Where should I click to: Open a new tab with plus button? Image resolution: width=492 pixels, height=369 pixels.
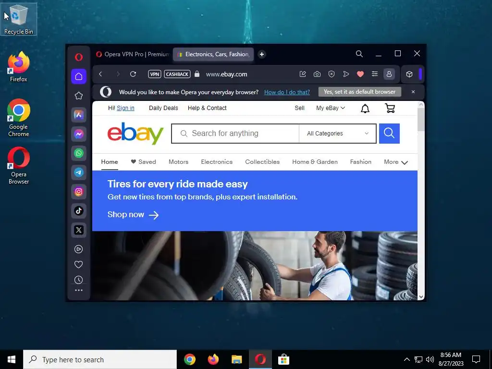262,54
